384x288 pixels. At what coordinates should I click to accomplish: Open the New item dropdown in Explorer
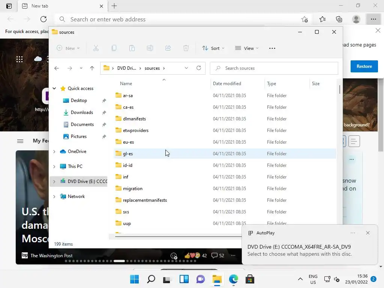click(x=68, y=48)
